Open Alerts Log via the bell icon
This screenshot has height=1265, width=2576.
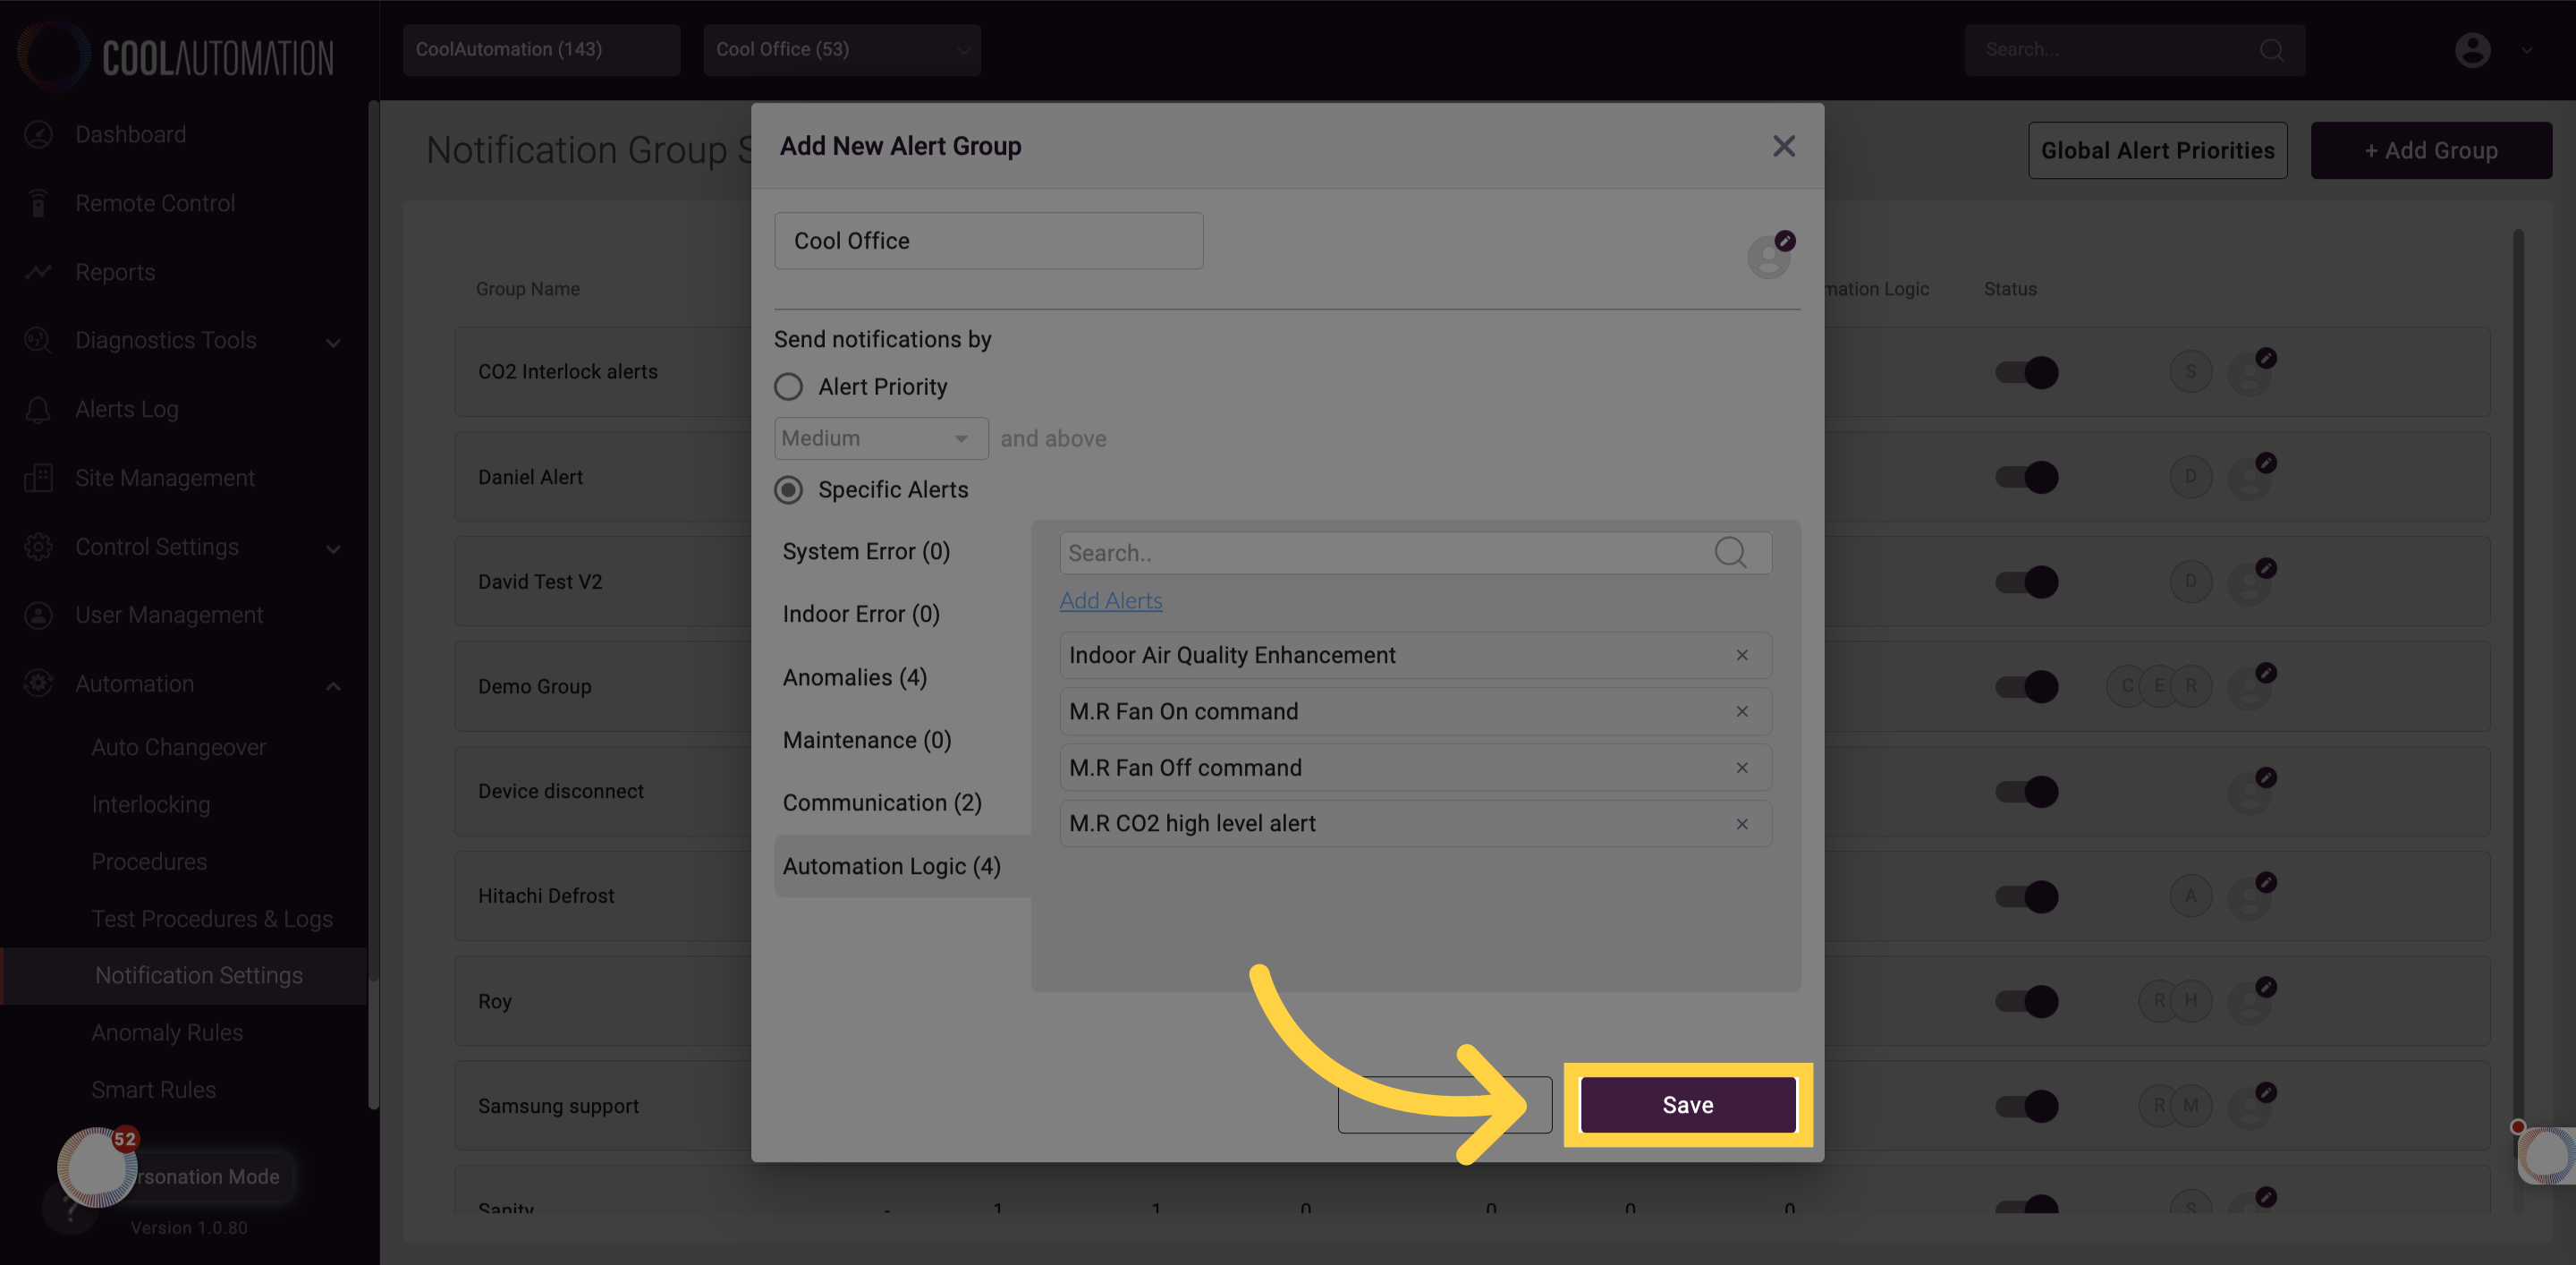click(38, 409)
